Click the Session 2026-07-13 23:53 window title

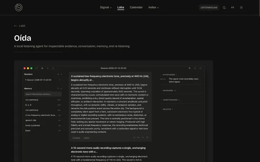click(113, 68)
